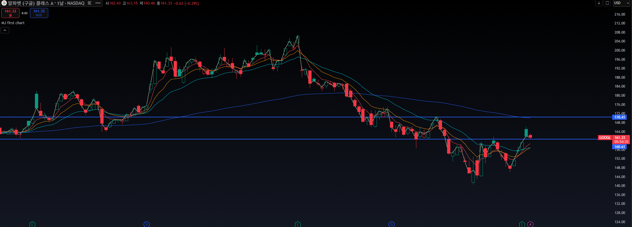Click the Google logo symbol icon
The width and height of the screenshot is (632, 227).
(x=4, y=3)
